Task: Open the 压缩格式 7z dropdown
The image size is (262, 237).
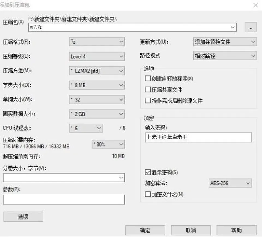Action: [97, 42]
